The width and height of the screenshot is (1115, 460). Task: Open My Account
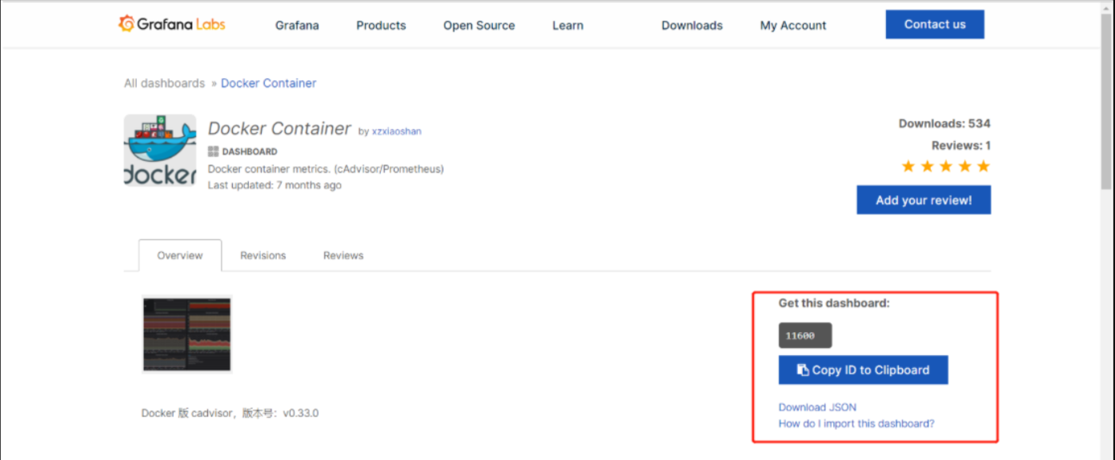click(x=793, y=26)
